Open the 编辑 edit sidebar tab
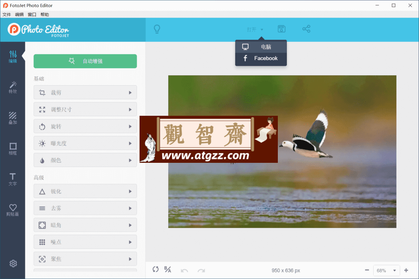The width and height of the screenshot is (419, 279). [13, 56]
